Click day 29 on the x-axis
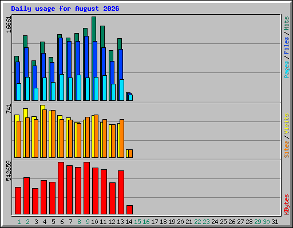 pos(258,222)
